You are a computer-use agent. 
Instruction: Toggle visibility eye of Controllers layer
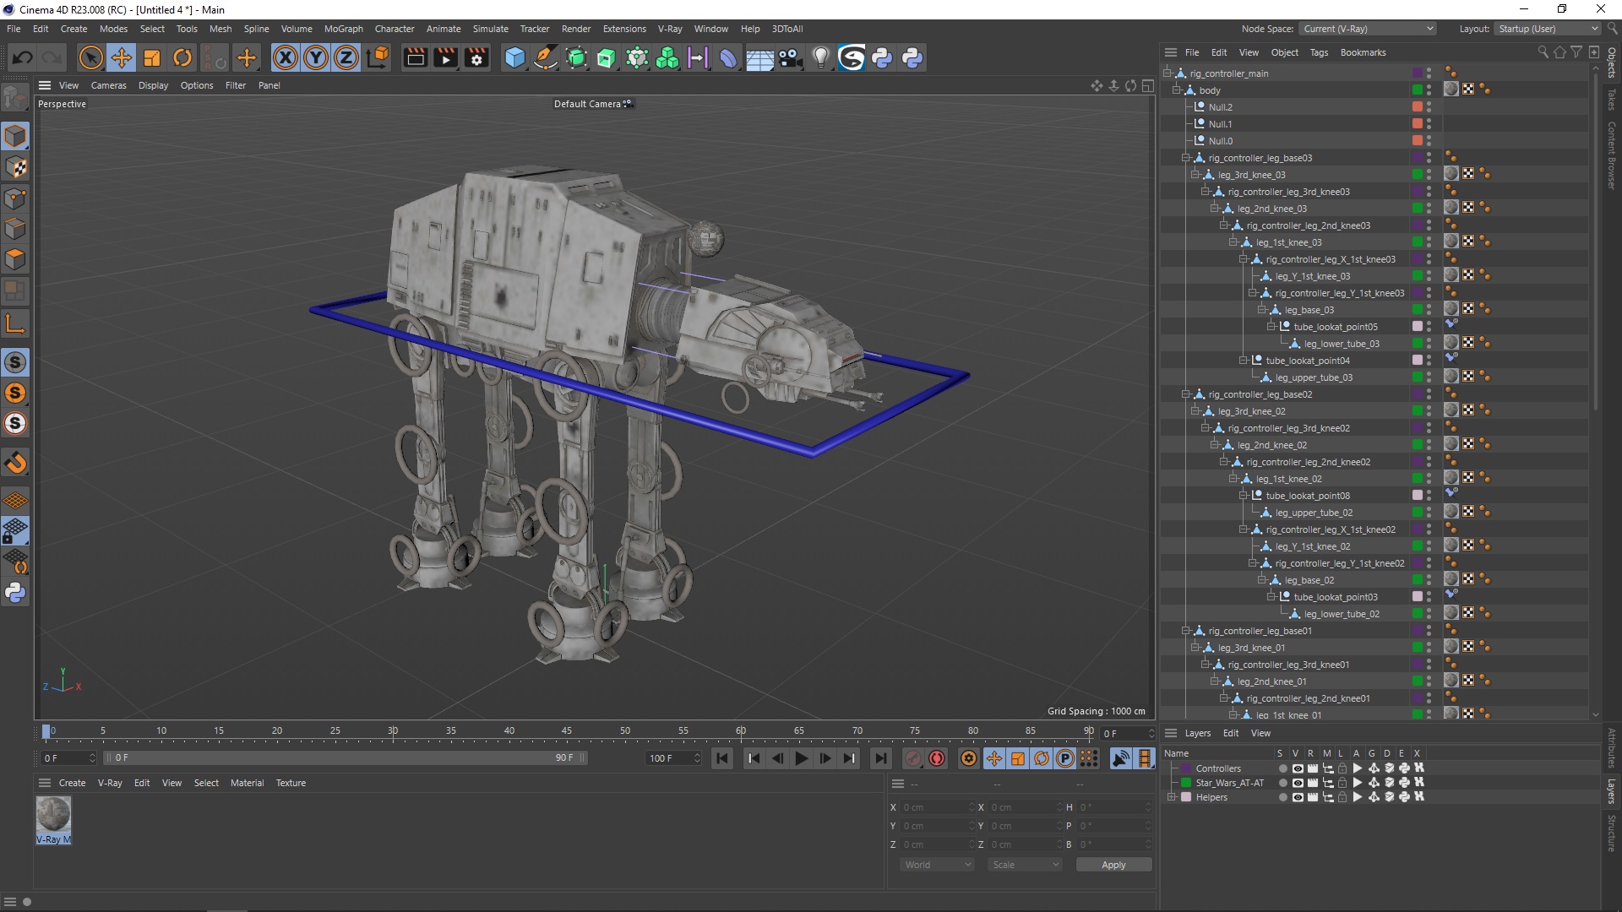[1298, 768]
